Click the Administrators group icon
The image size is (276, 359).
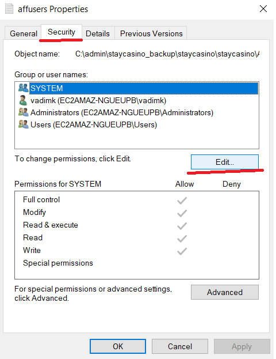(x=24, y=112)
